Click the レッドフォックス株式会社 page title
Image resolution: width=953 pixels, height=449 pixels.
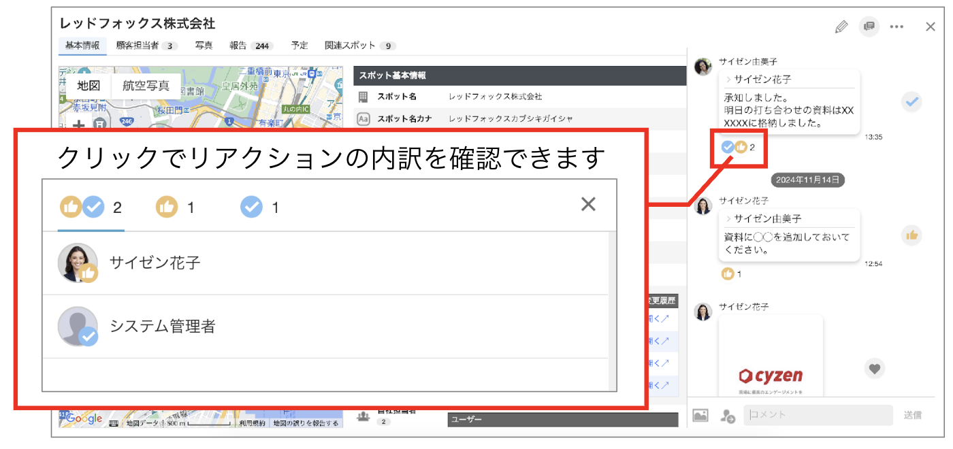(x=138, y=24)
